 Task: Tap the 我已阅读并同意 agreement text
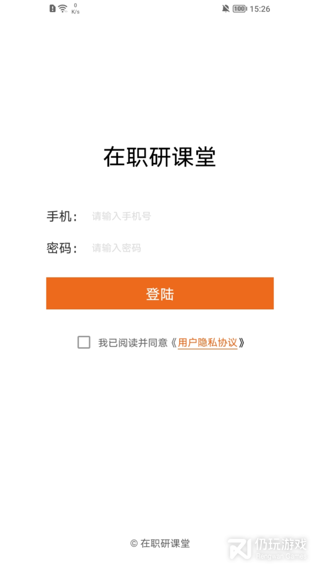[133, 343]
